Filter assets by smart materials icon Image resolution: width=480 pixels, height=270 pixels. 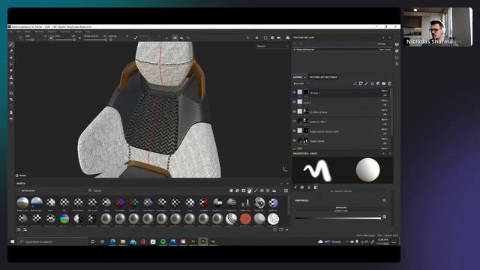point(237,190)
